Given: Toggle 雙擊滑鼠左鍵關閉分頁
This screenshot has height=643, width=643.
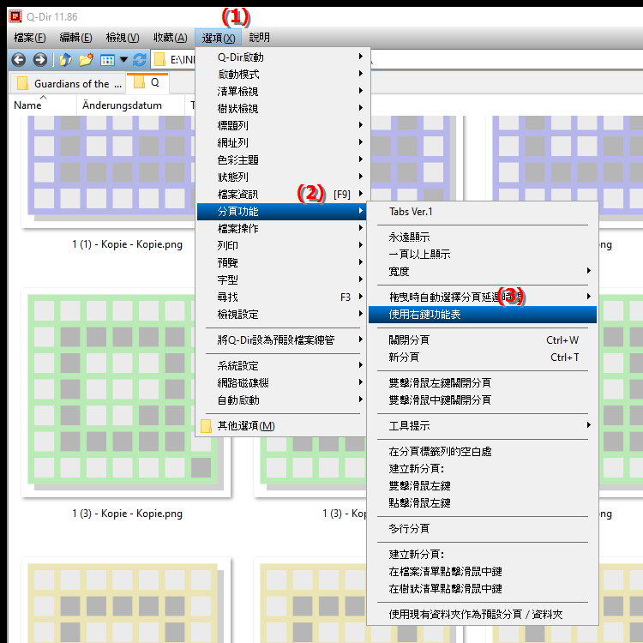Looking at the screenshot, I should [483, 383].
